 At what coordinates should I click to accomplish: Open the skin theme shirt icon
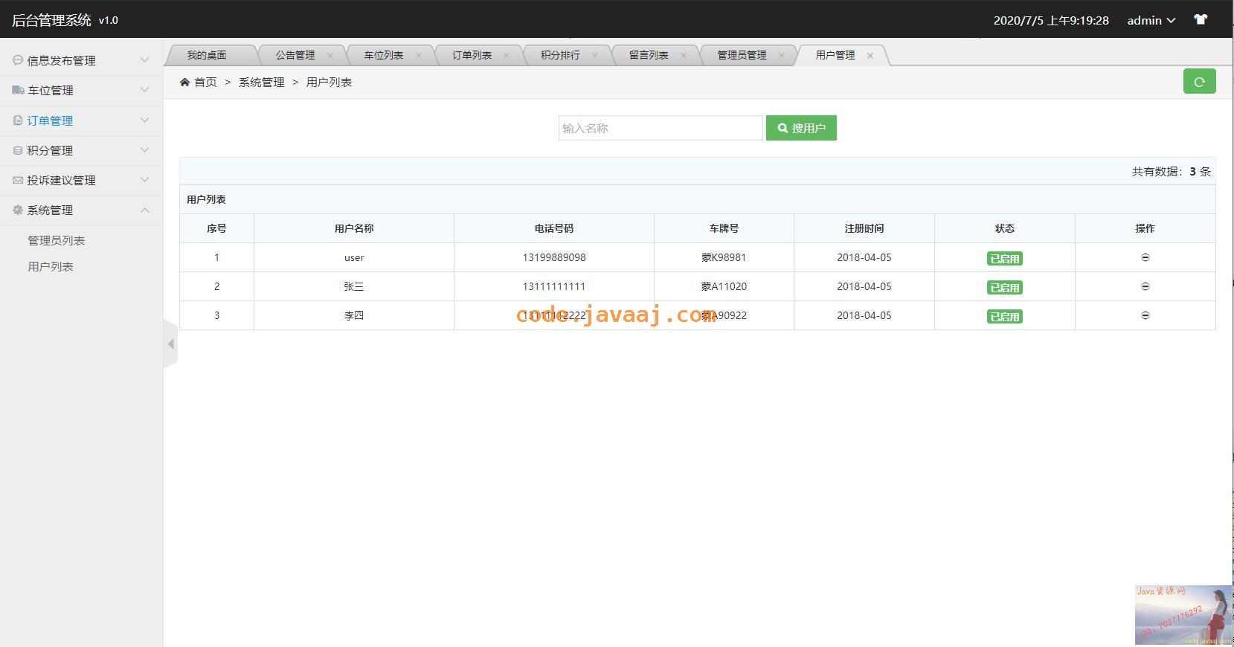click(1201, 20)
